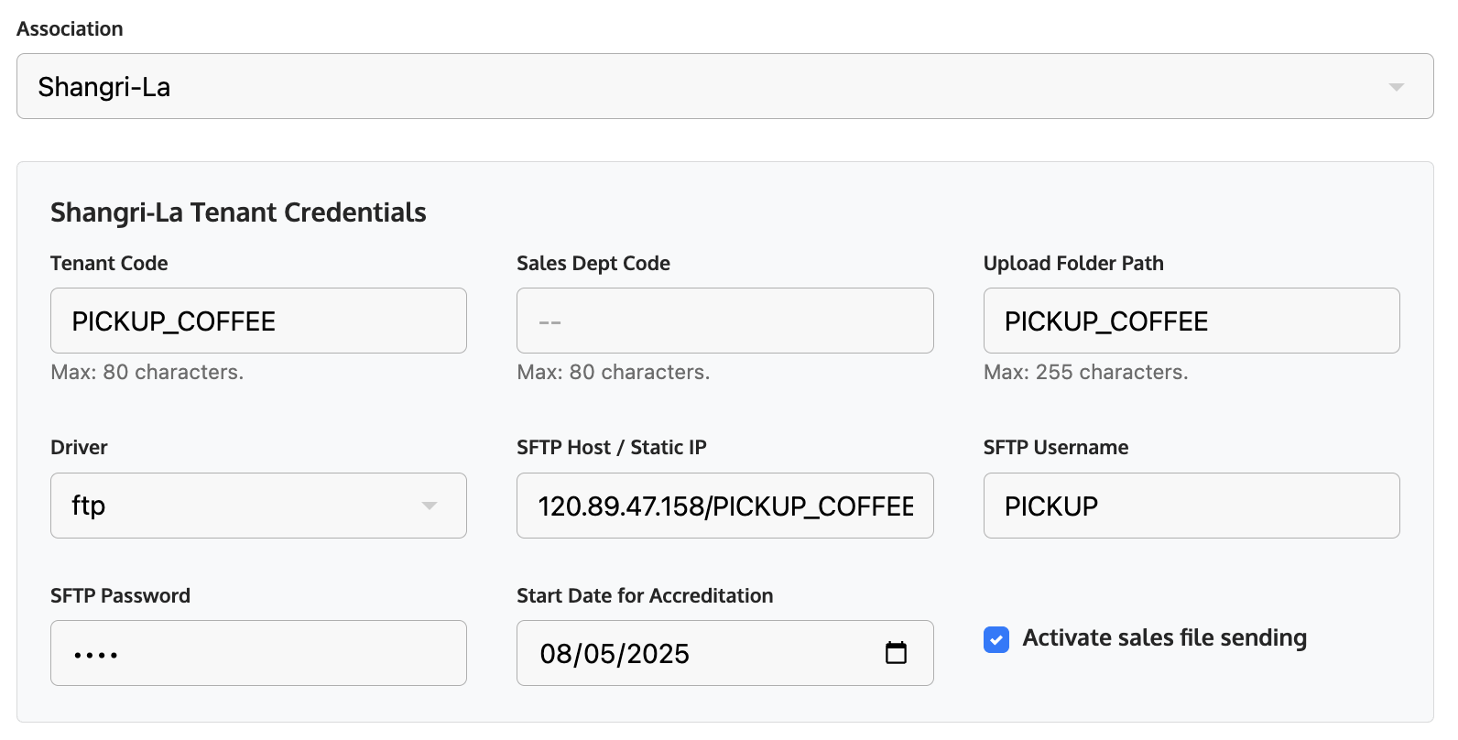Image resolution: width=1458 pixels, height=740 pixels.
Task: Focus the Tenant Code input field
Action: pyautogui.click(x=258, y=321)
